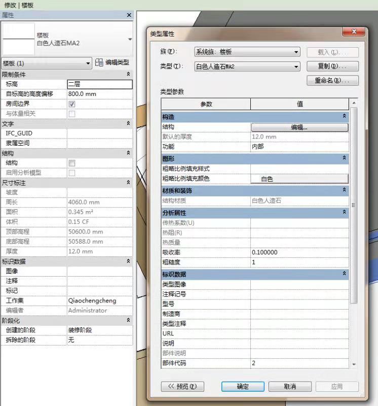Screen dimensions: 378x406
Task: Toggle the 房间边界 checkbox
Action: [72, 104]
